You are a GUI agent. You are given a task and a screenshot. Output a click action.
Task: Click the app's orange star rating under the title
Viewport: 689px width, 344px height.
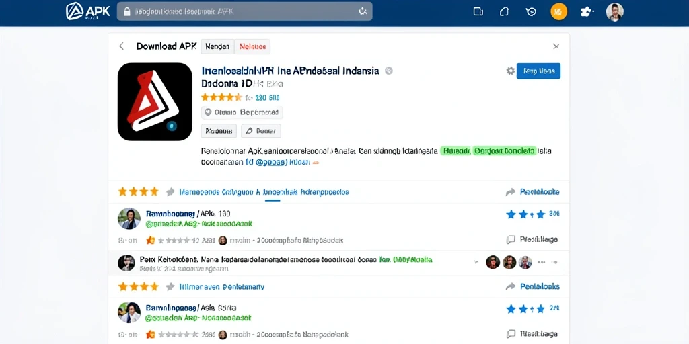point(221,97)
